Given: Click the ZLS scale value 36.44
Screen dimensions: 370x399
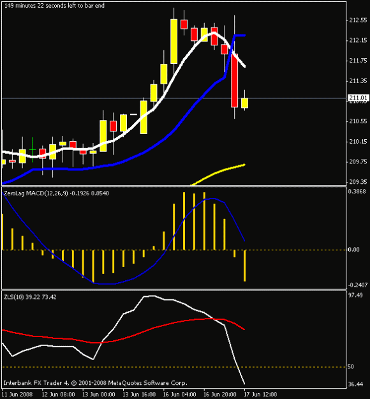Looking at the screenshot, I should (x=355, y=384).
